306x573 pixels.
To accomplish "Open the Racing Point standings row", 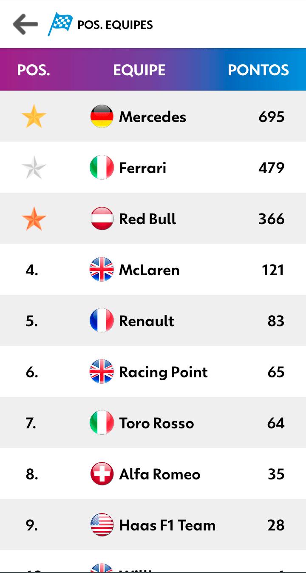I will (x=153, y=371).
